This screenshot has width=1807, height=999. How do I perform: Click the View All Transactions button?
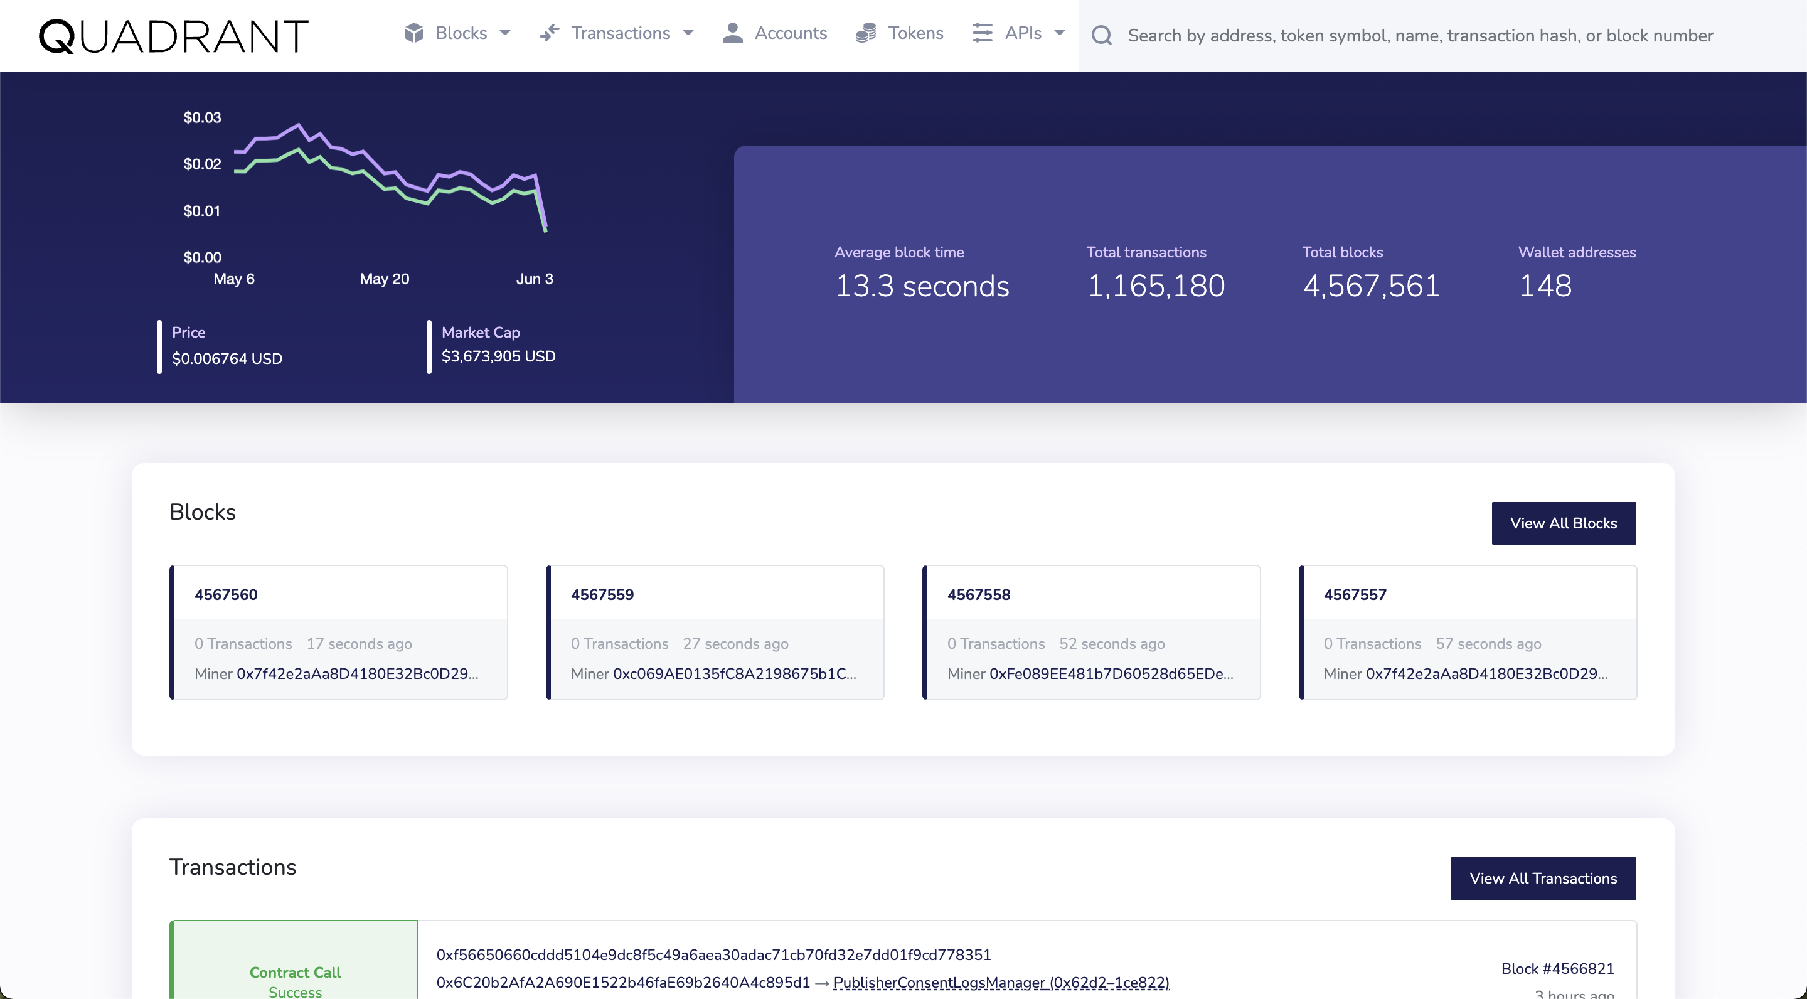(x=1543, y=879)
